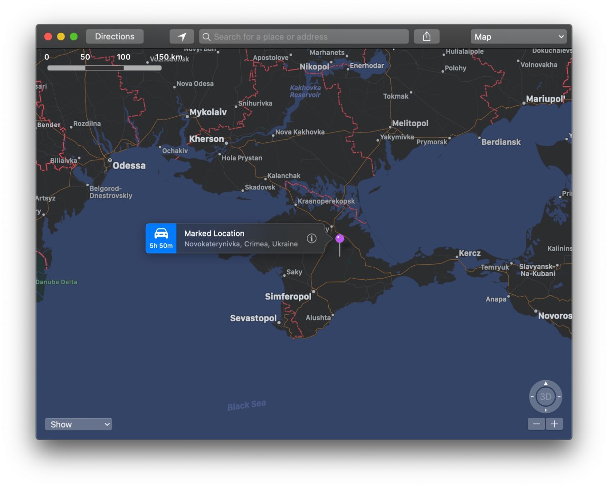Click the Kakhovka Reservoir label
This screenshot has width=608, height=487.
pos(305,91)
